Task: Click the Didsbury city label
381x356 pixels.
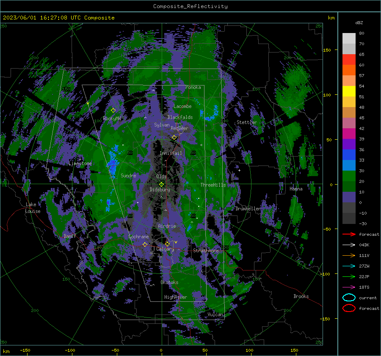Action: [x=160, y=190]
